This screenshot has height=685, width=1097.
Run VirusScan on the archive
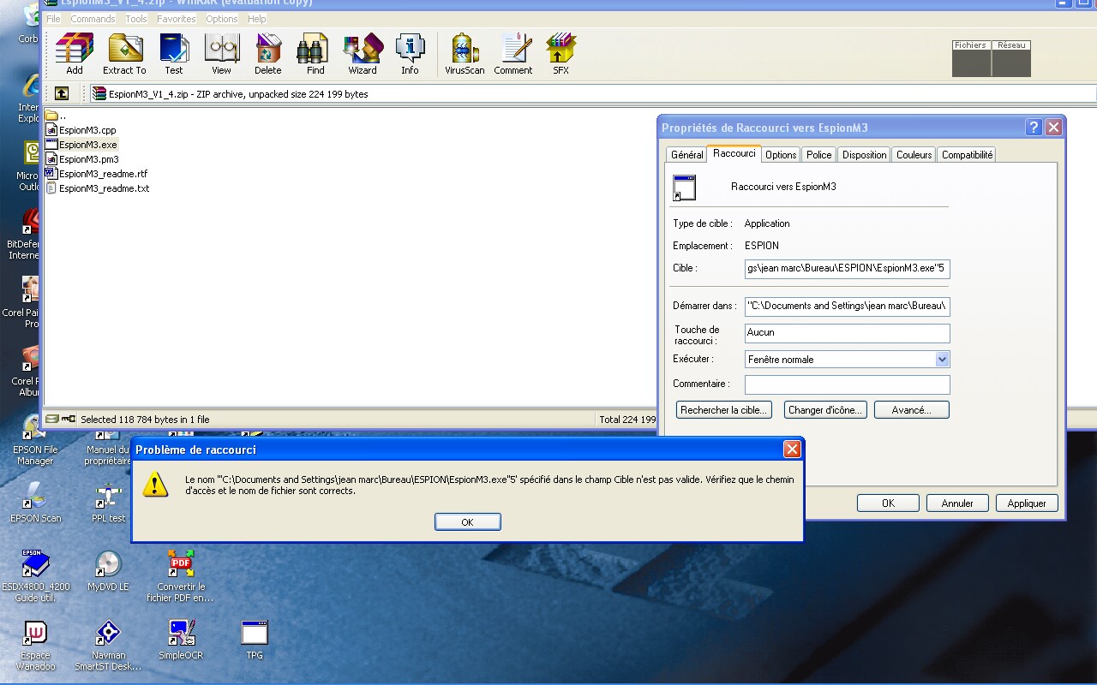pyautogui.click(x=465, y=55)
